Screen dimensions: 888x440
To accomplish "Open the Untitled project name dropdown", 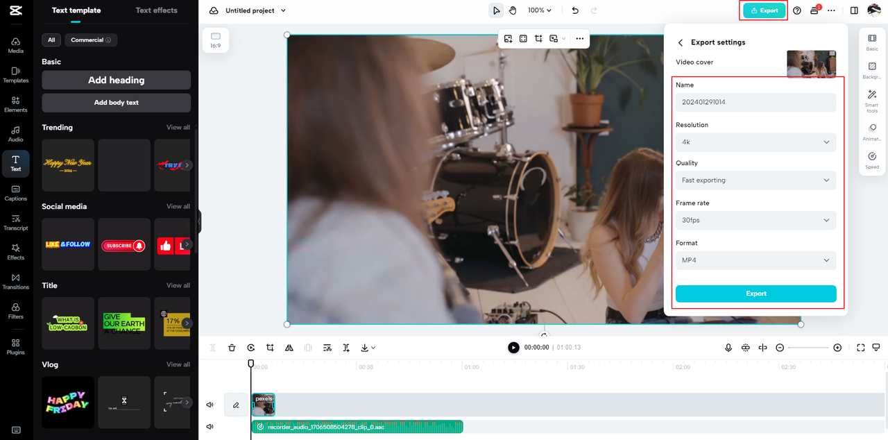I will [x=255, y=10].
